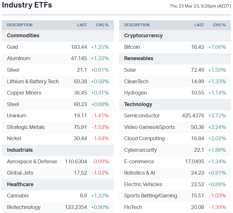Click the Biotechnology last price 123.2354
The height and width of the screenshot is (213, 233).
pos(76,207)
